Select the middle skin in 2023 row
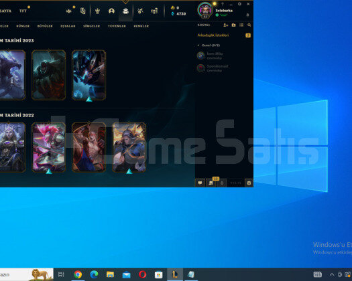This screenshot has height=281, width=352. coord(49,75)
